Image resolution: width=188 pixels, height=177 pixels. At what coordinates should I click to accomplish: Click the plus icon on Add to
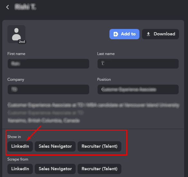116,34
